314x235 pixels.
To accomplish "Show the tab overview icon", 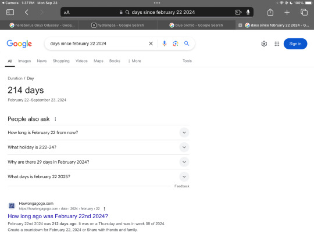I will [x=304, y=12].
